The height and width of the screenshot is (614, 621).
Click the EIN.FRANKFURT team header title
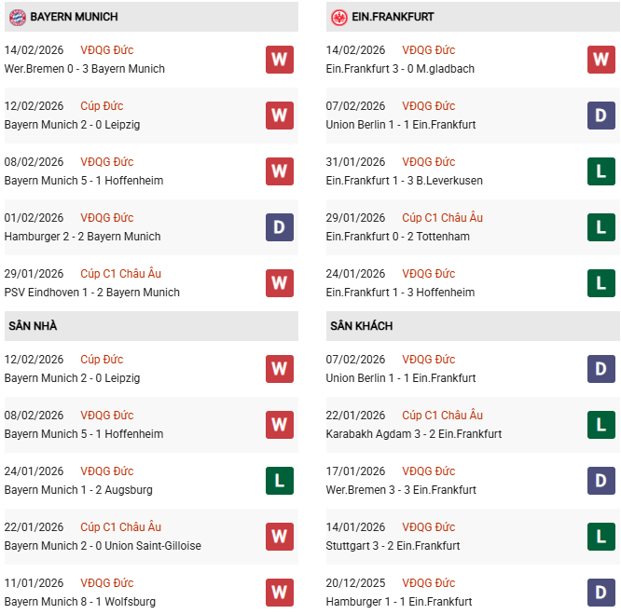[x=394, y=17]
